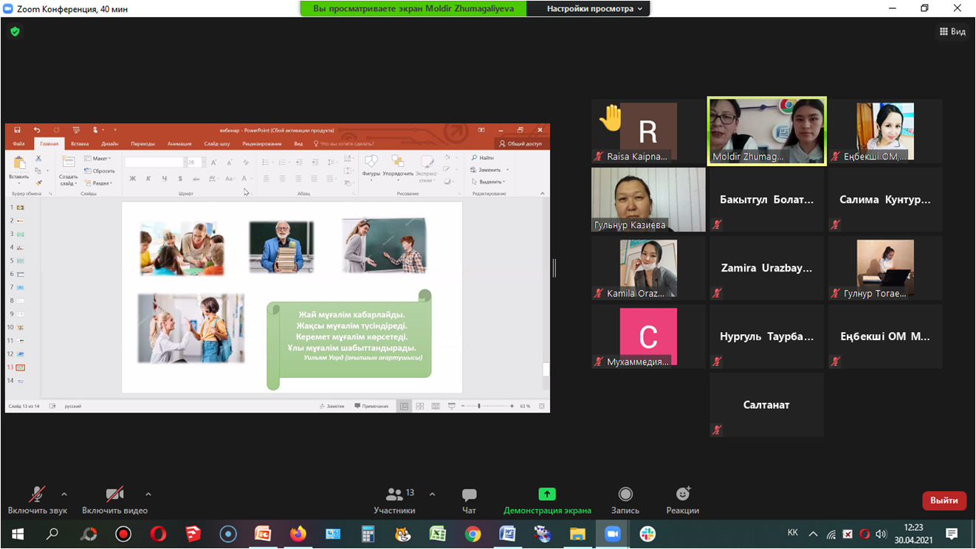Switch to the Вставка ribbon tab
Viewport: 976px width, 549px height.
click(80, 144)
